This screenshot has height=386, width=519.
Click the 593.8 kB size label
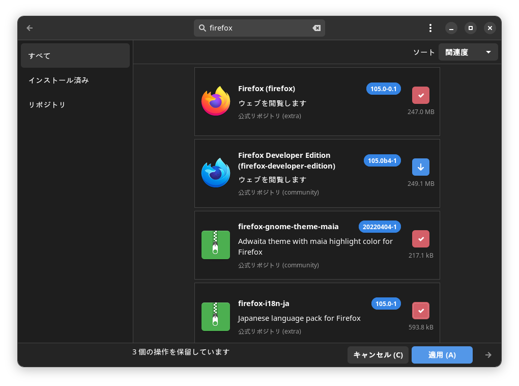coord(421,327)
